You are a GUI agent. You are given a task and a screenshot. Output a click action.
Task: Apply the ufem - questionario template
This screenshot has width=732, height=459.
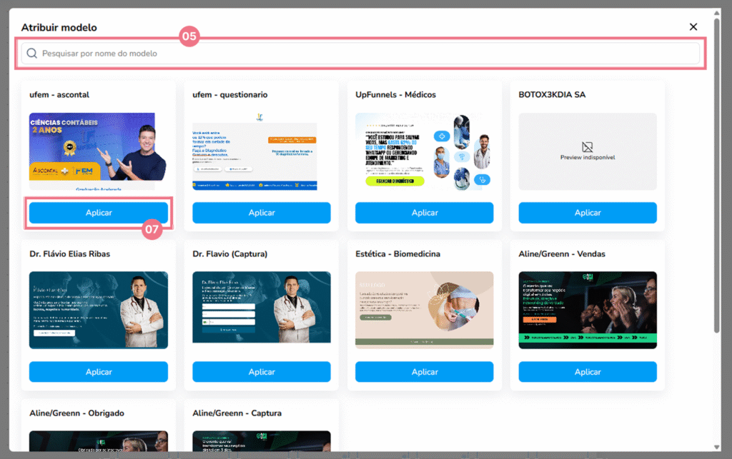click(262, 213)
